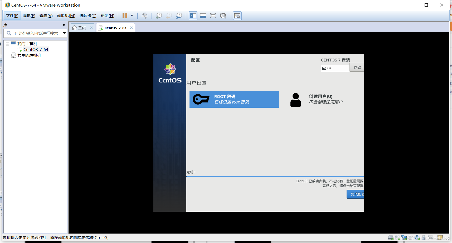
Task: Open the message log note icon
Action: click(x=440, y=237)
